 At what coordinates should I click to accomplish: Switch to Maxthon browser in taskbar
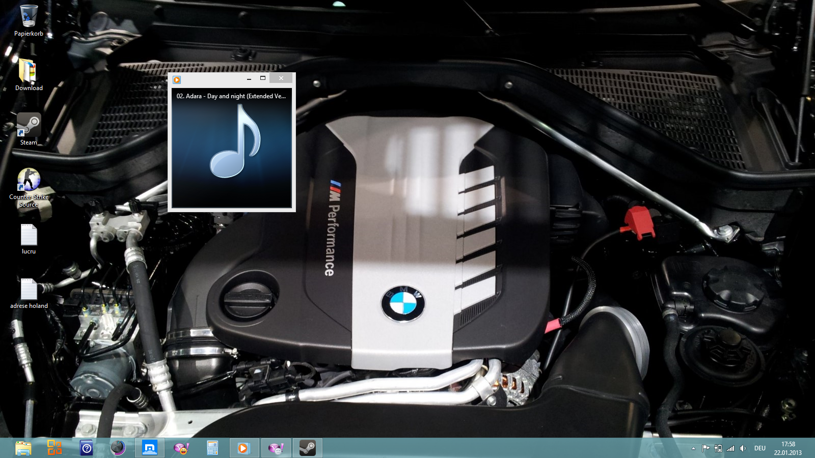click(150, 448)
